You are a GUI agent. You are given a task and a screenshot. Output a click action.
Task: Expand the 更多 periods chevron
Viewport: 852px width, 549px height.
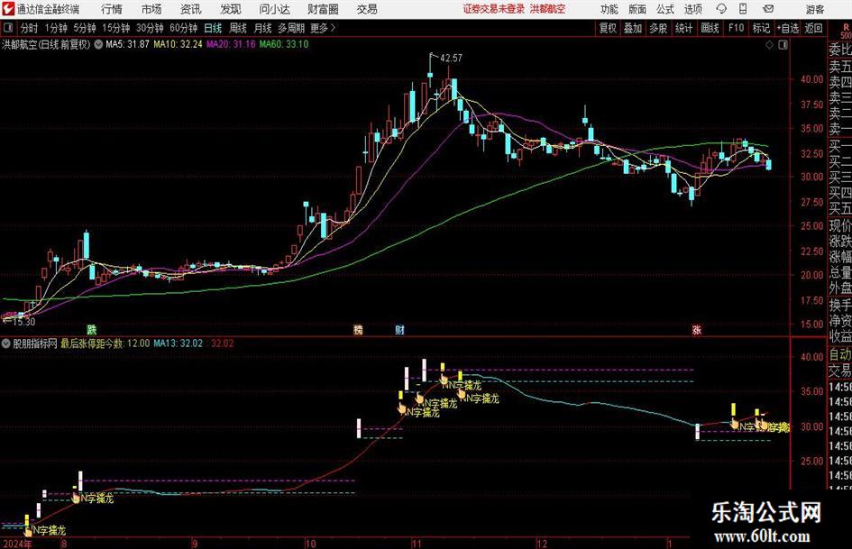click(x=333, y=28)
